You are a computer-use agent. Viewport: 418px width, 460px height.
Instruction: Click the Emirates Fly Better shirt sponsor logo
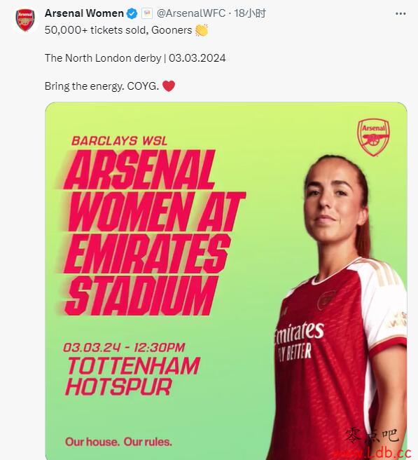(x=299, y=341)
